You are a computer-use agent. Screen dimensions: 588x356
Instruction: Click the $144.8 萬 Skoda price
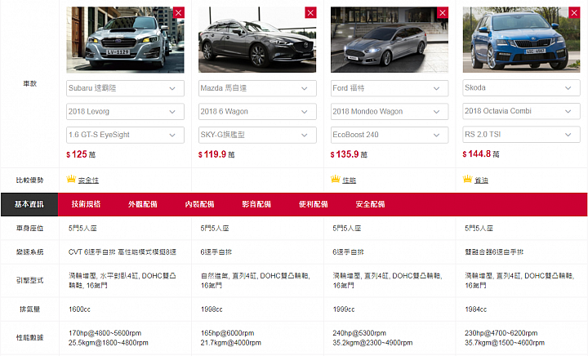[x=481, y=154]
